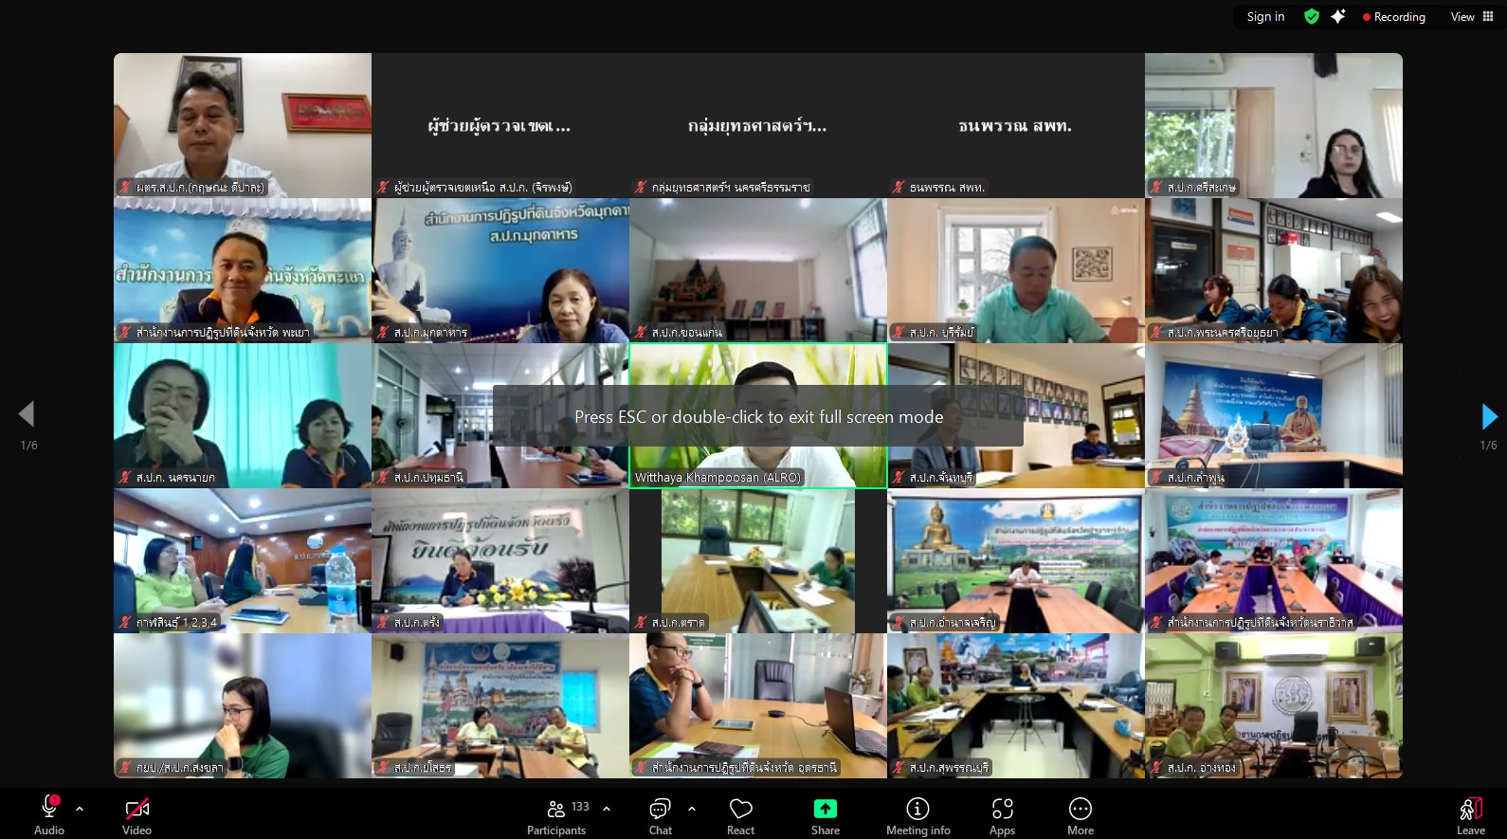Select the กาฬสินธุ์ 1,2,3,4 video tile

(x=243, y=560)
